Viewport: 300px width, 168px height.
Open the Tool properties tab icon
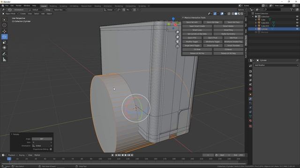(x=250, y=66)
